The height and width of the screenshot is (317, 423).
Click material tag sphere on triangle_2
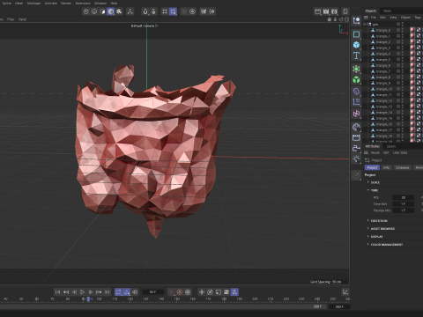(412, 42)
